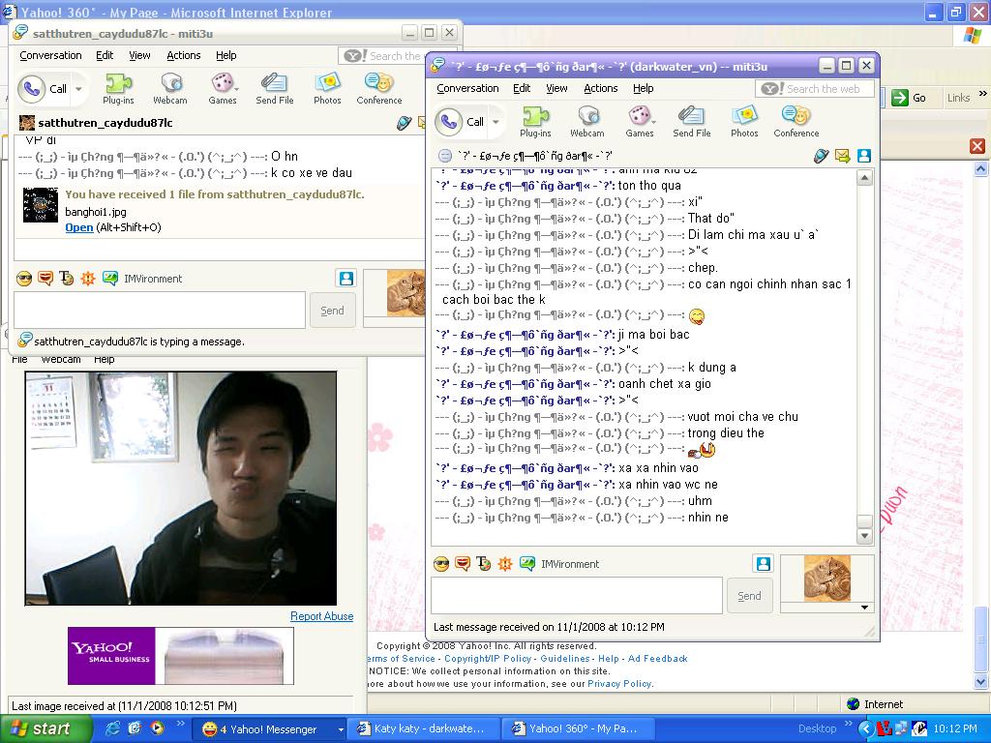
Task: Click Webcam icon in darkwater_vn chat window
Action: 586,121
